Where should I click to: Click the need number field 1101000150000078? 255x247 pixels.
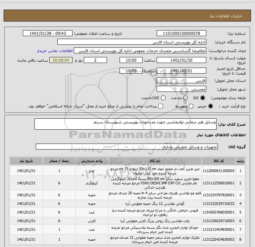click(181, 33)
